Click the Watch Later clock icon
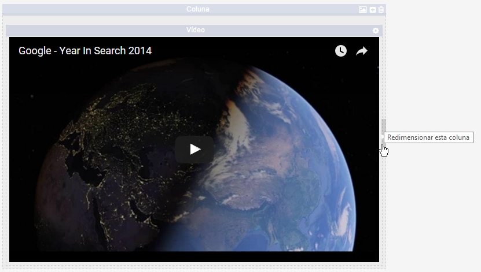481x272 pixels. pos(341,51)
